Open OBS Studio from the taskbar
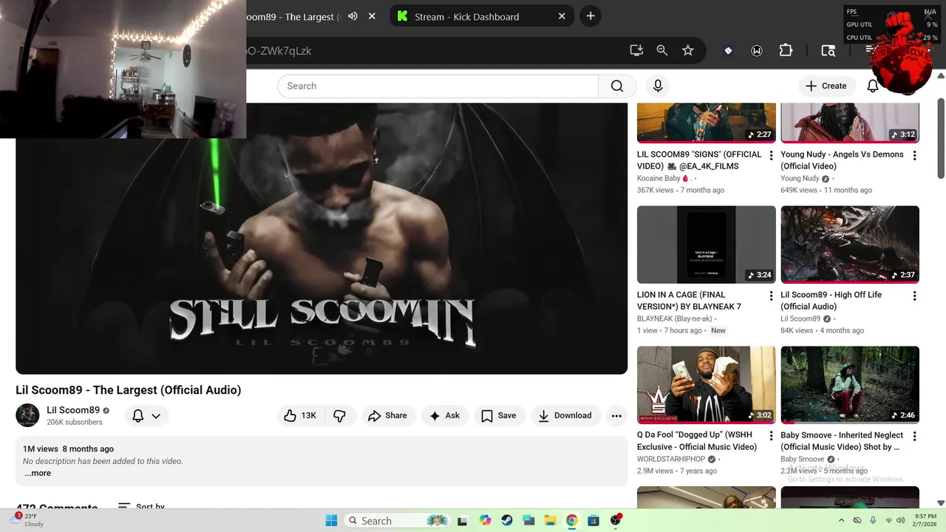The width and height of the screenshot is (946, 532). pos(616,520)
